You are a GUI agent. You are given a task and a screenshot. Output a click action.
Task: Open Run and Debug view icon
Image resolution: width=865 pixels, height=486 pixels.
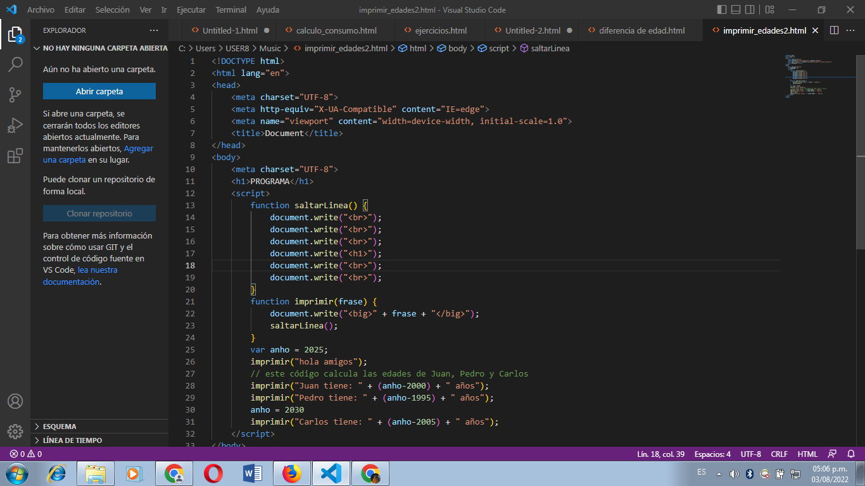15,125
